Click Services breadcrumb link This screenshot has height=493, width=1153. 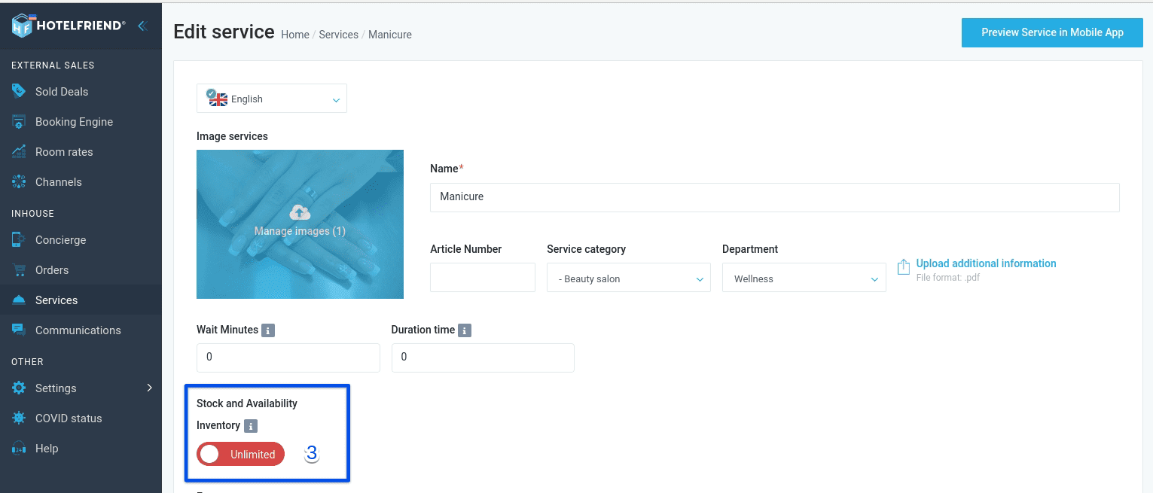[338, 35]
